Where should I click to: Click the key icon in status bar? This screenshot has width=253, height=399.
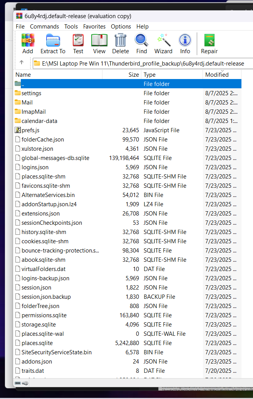(25, 383)
